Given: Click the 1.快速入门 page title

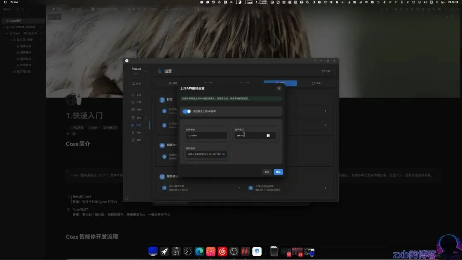Looking at the screenshot, I should pos(84,115).
